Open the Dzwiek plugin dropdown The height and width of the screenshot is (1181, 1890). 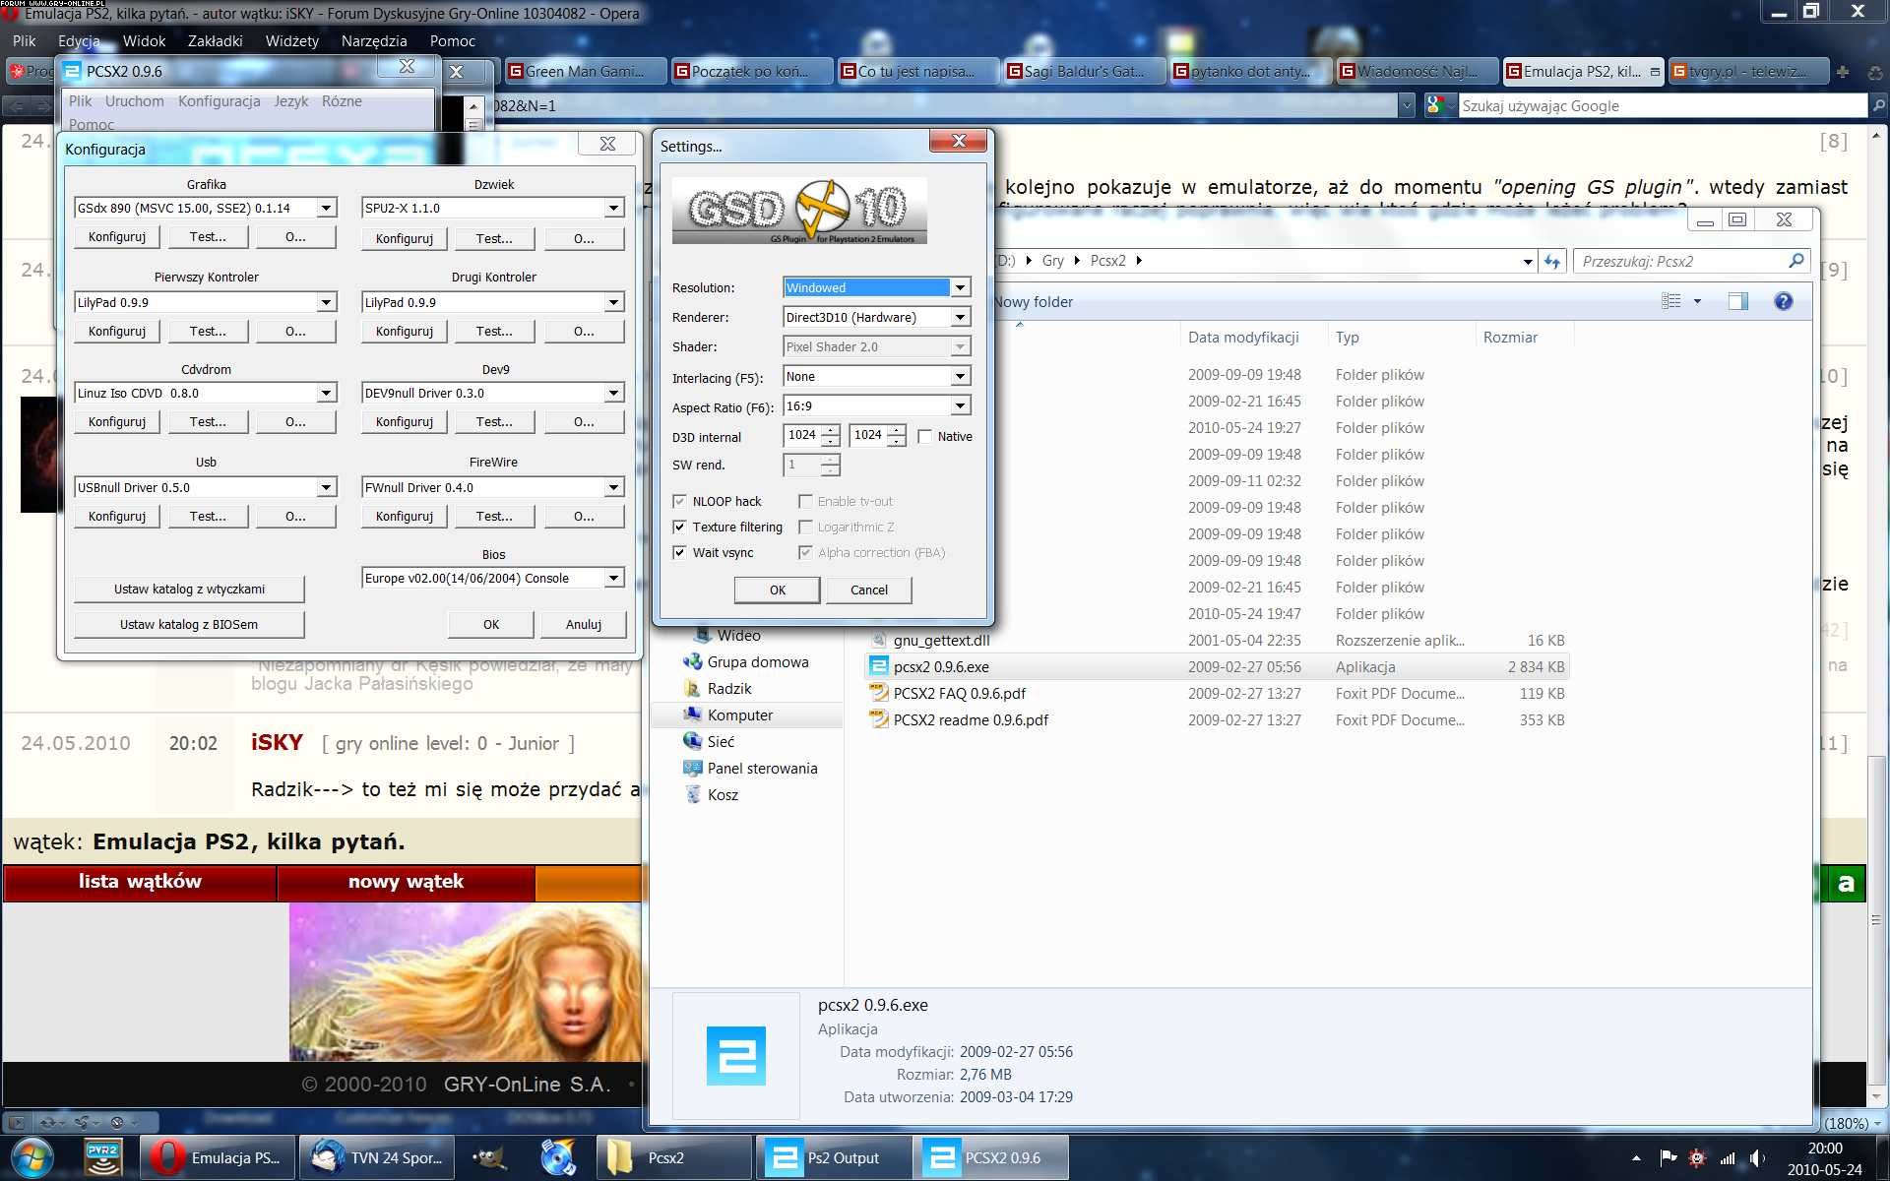pos(613,208)
